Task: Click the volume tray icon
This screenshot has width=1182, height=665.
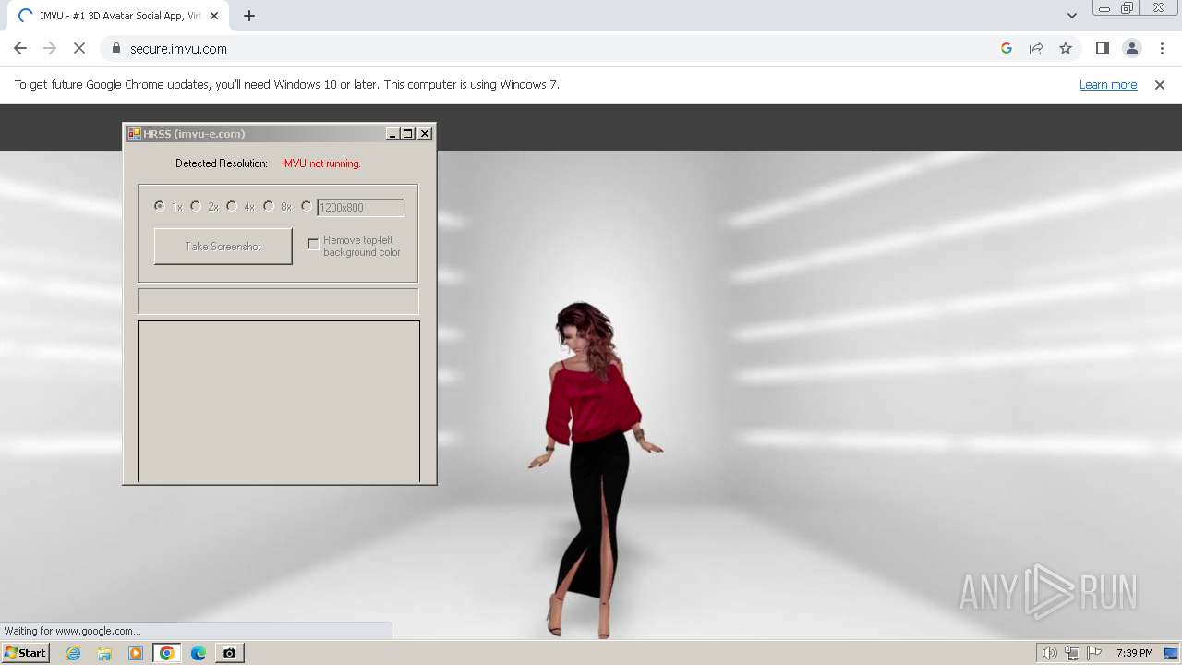Action: pyautogui.click(x=1049, y=653)
